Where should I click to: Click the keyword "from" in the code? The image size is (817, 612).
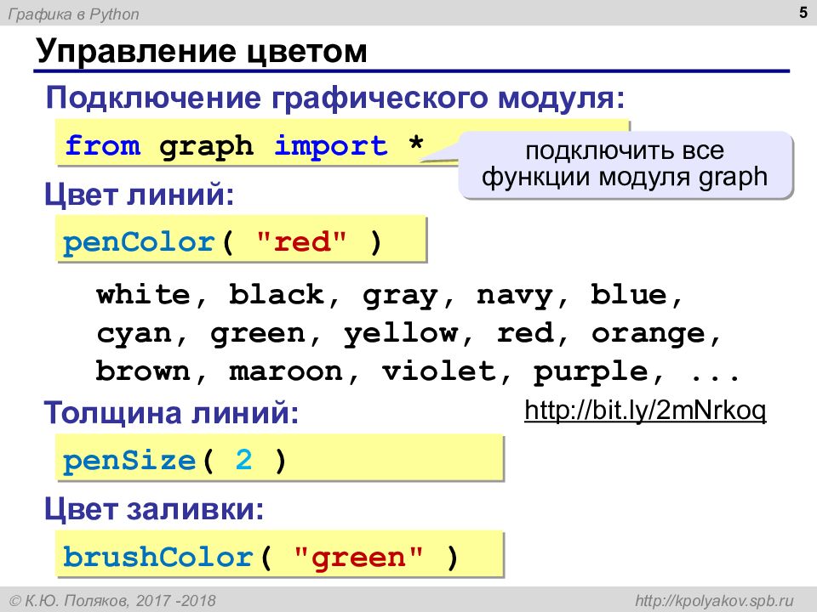pyautogui.click(x=103, y=144)
